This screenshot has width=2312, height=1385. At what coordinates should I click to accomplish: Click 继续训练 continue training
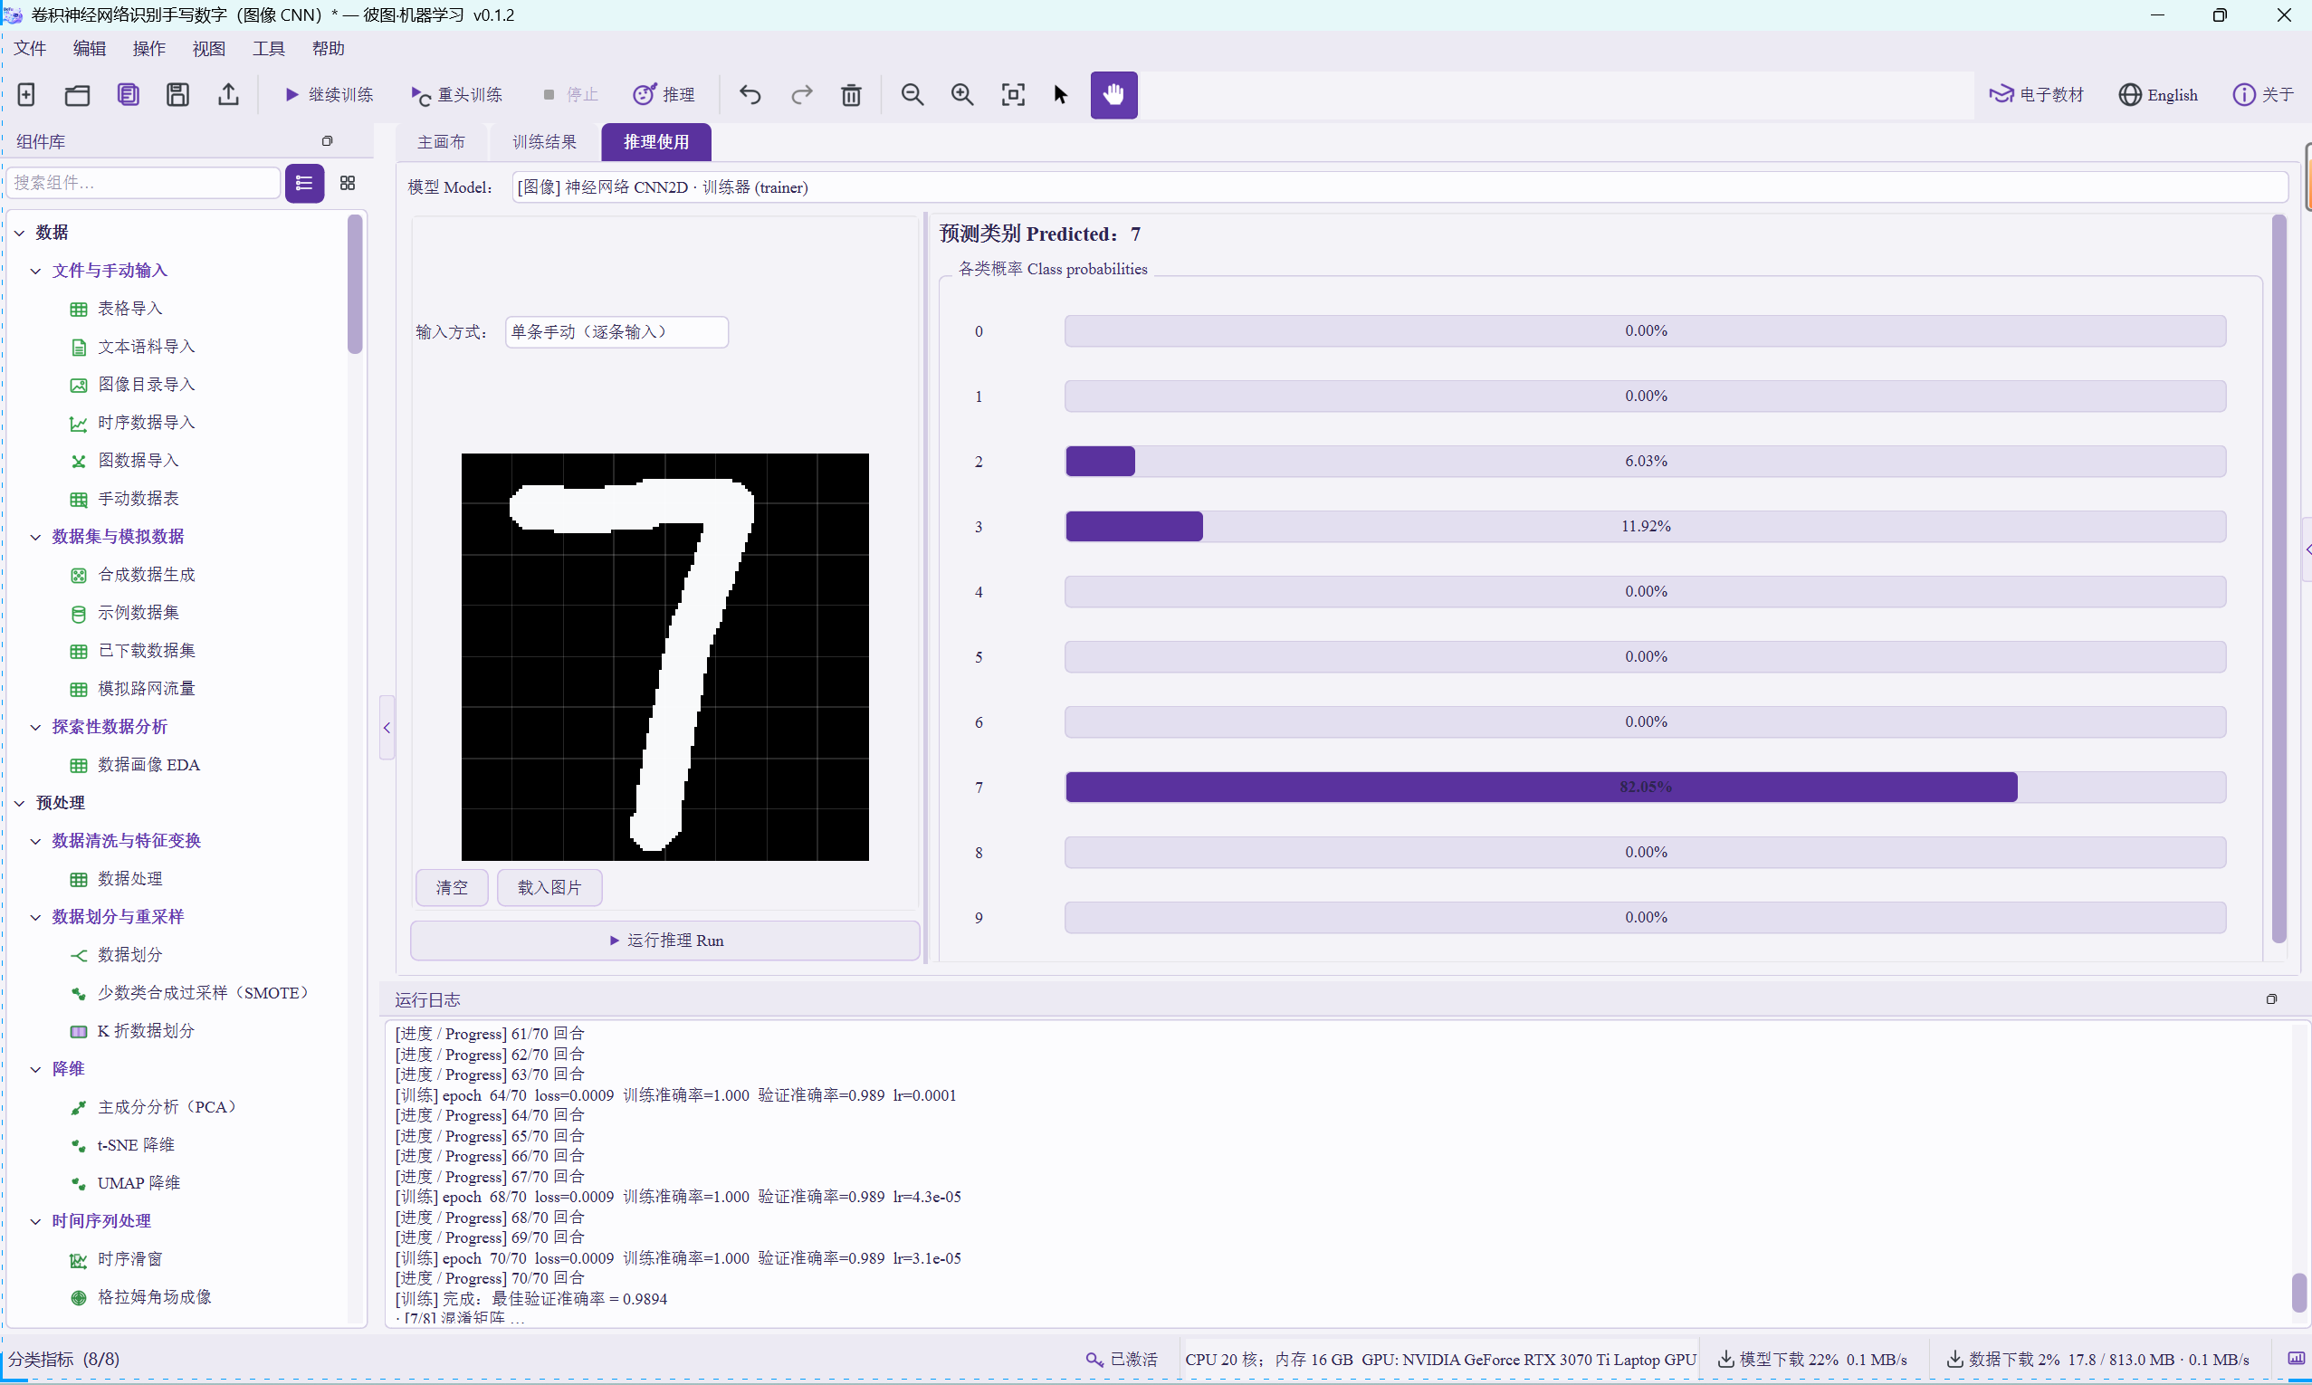329,94
